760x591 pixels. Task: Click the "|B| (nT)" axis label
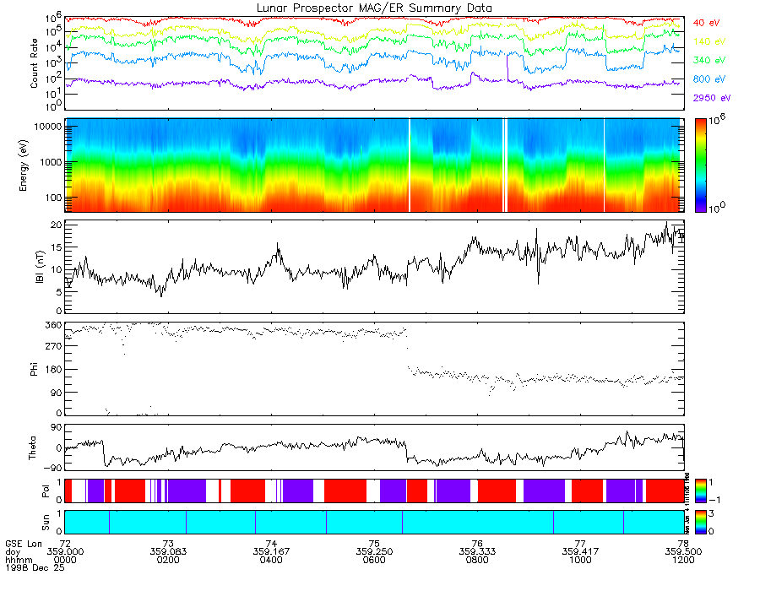click(x=40, y=267)
